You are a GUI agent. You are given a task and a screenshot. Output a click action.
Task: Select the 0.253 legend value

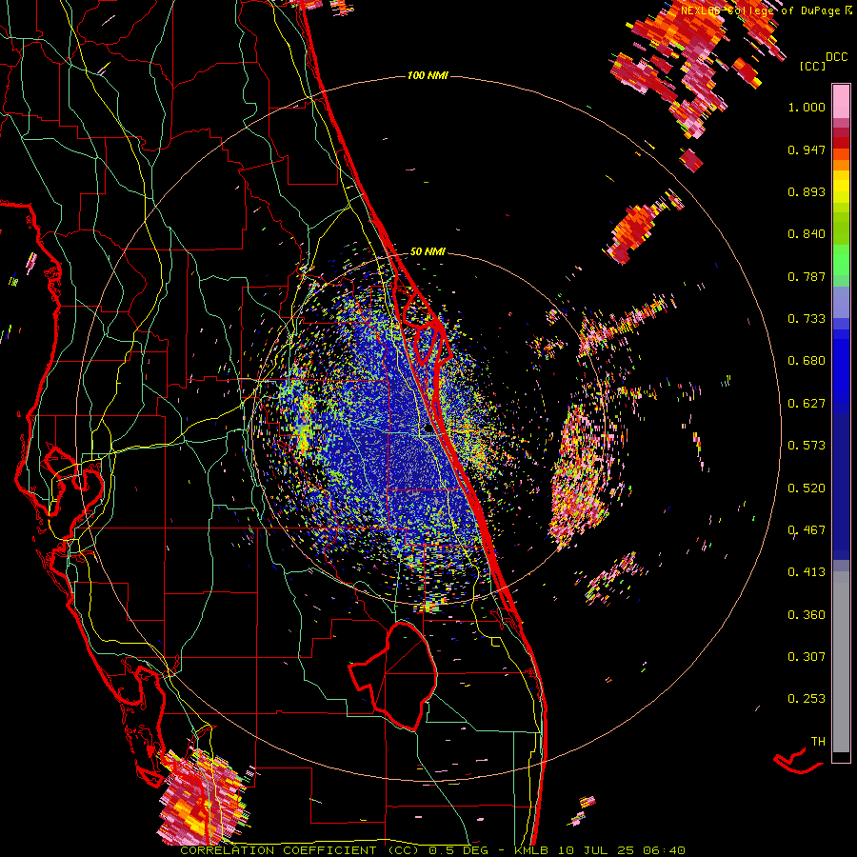click(x=807, y=699)
